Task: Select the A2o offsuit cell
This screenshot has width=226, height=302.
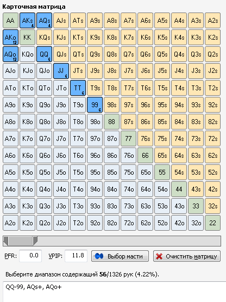Action: [10, 223]
